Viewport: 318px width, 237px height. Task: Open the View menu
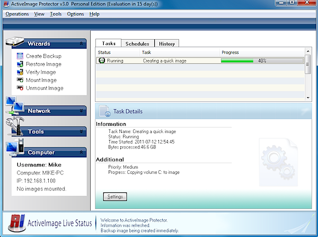pos(39,14)
